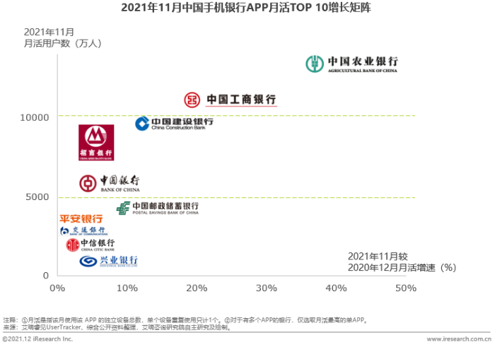Click the ©2021.12 iResearch Inc. copyright text

[37, 339]
